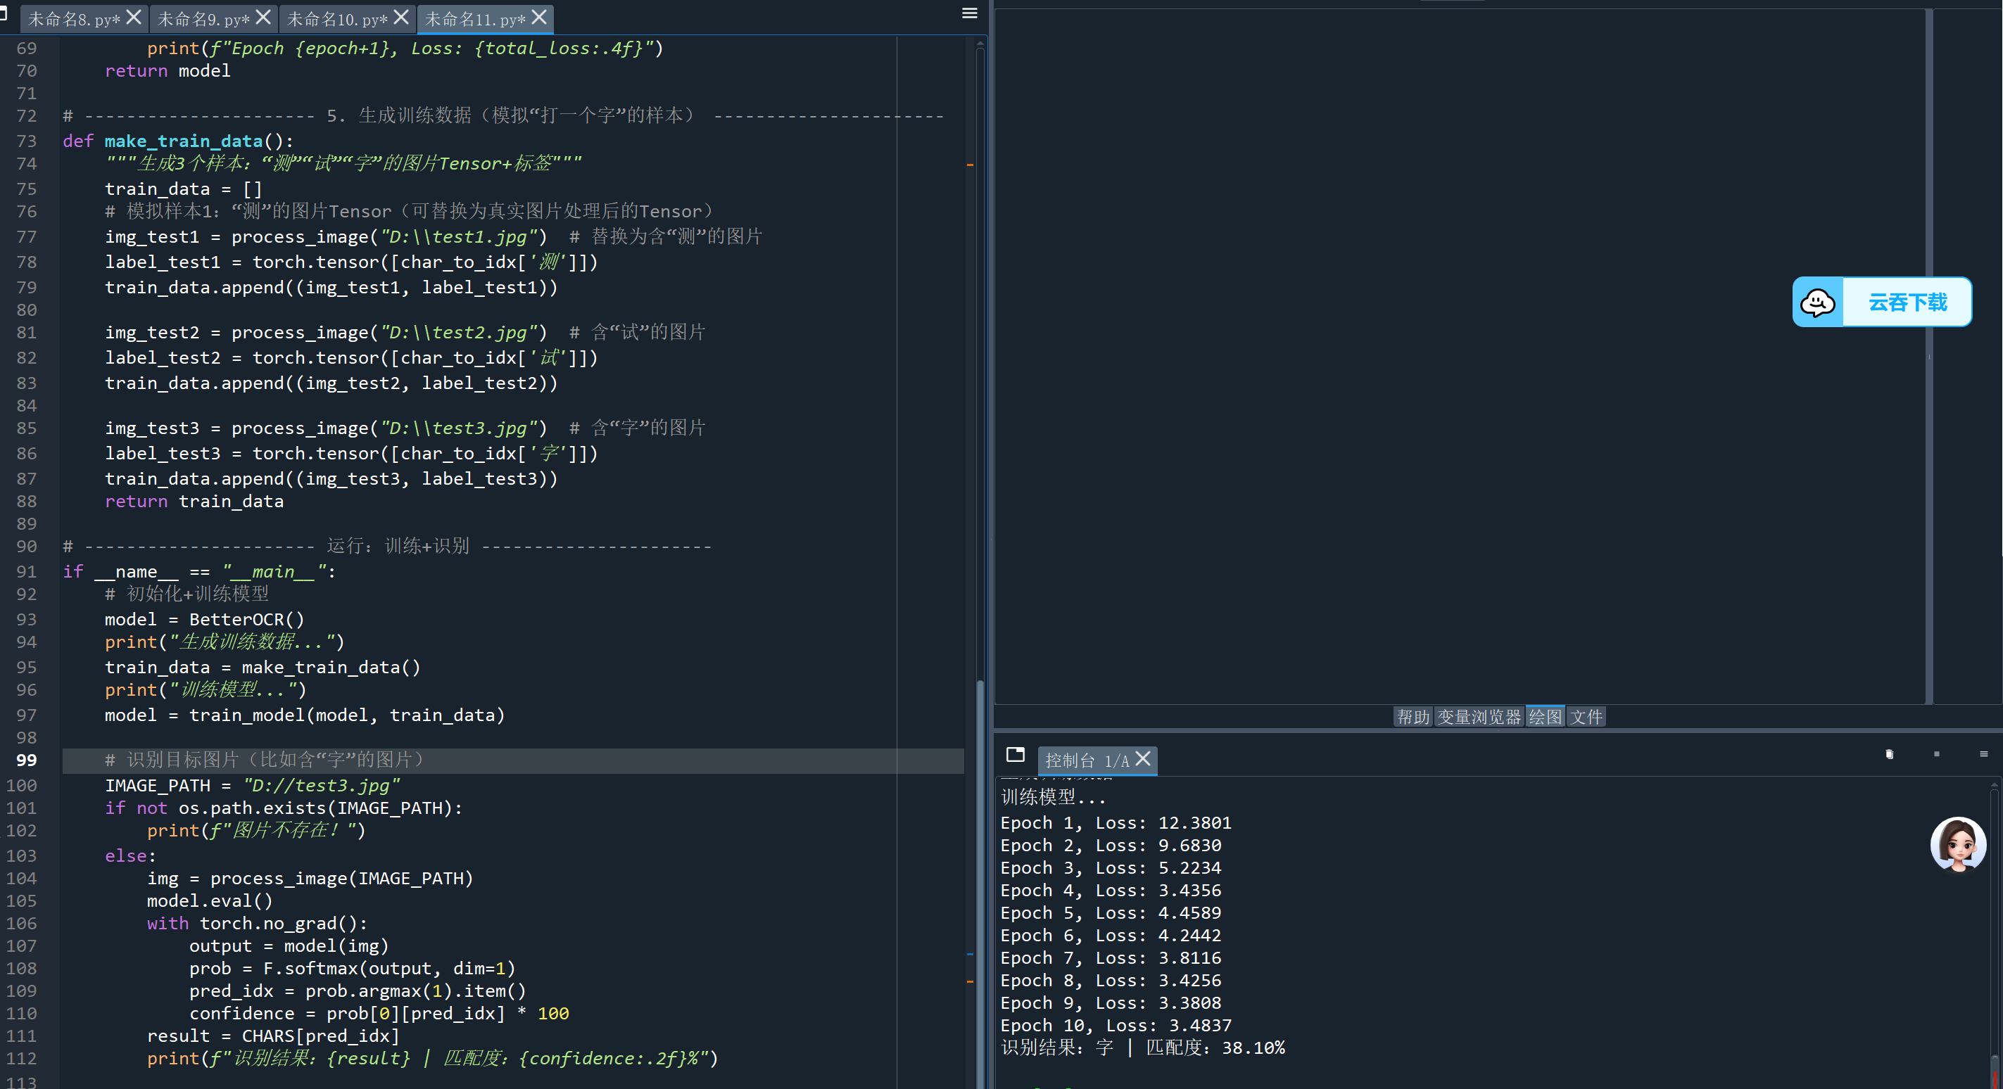Switch to the 未命名9.py tab
The height and width of the screenshot is (1089, 2003).
(203, 19)
